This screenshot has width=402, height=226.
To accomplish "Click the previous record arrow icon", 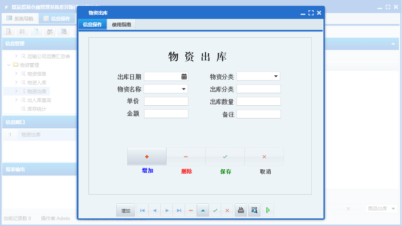I will [154, 210].
